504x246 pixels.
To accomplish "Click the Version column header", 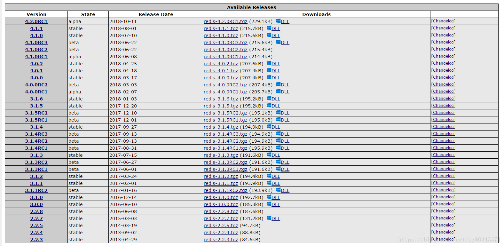I will (36, 14).
